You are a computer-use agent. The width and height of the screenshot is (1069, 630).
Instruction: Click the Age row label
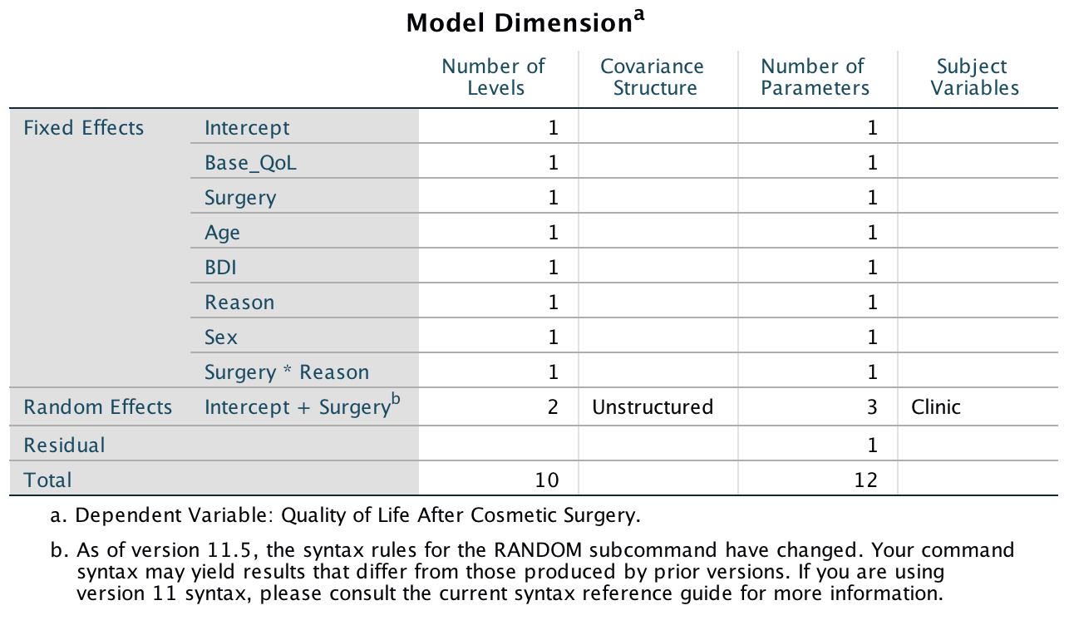click(x=223, y=233)
